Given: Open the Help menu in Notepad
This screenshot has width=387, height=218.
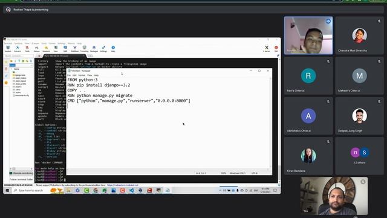Looking at the screenshot, I should [x=96, y=75].
